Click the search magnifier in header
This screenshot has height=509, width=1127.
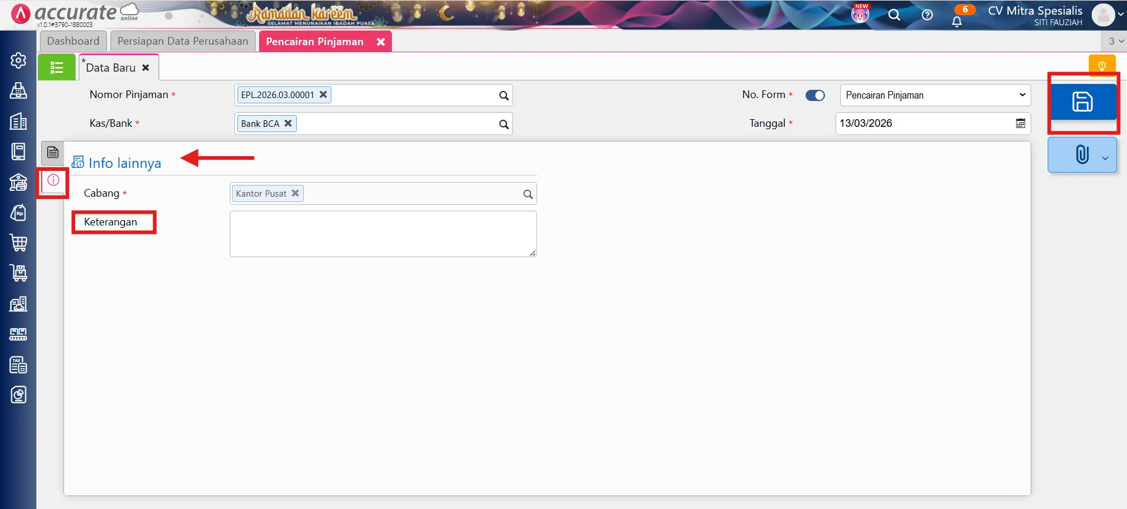coord(894,15)
